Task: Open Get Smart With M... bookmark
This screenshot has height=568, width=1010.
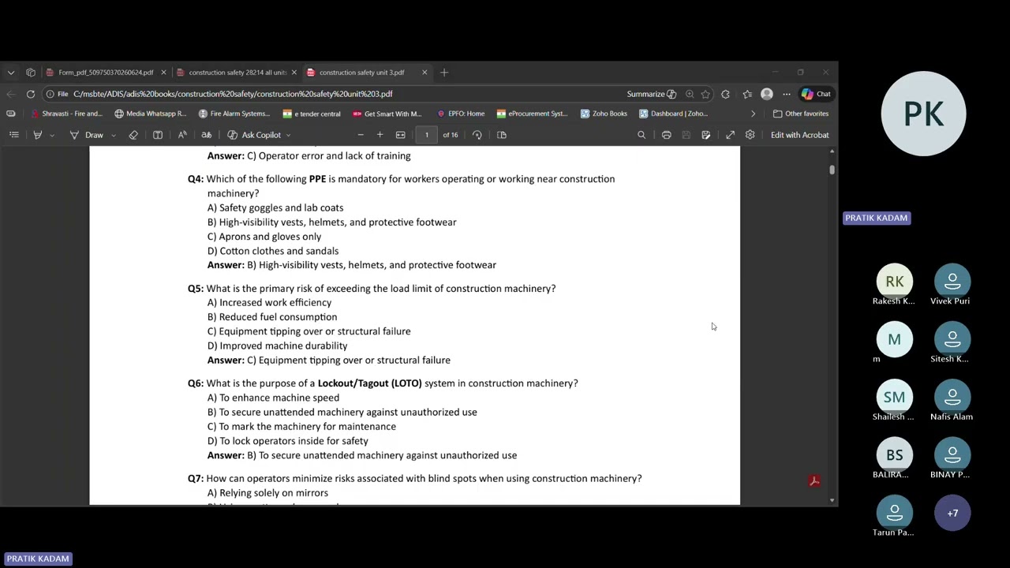Action: pyautogui.click(x=387, y=114)
